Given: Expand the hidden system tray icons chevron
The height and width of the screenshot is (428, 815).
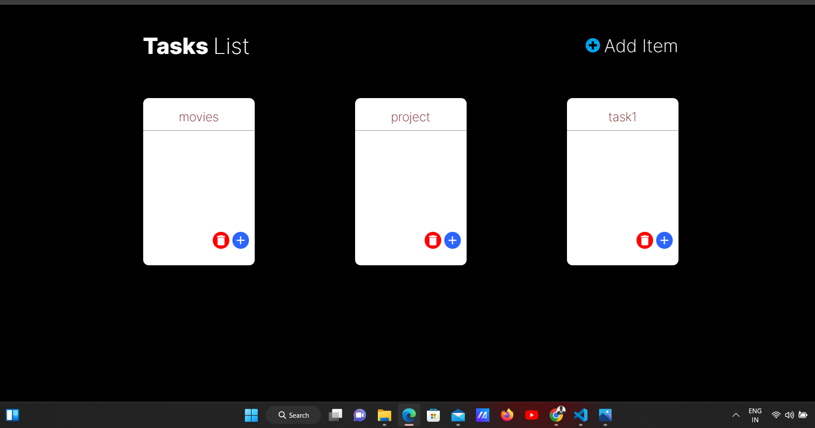Looking at the screenshot, I should tap(736, 415).
